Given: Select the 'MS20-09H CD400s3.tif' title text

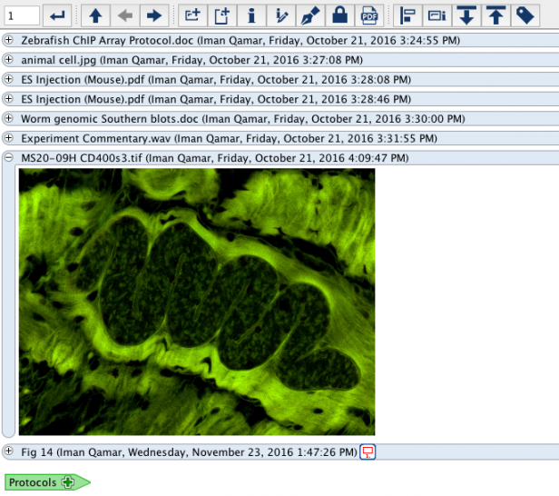Looking at the screenshot, I should [x=82, y=158].
